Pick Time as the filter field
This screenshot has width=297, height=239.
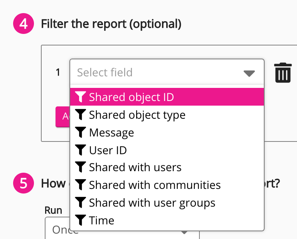(x=101, y=220)
